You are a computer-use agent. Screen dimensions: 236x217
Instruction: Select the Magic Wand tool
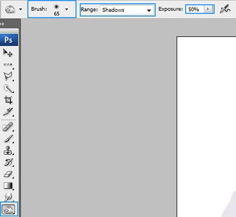coord(8,89)
